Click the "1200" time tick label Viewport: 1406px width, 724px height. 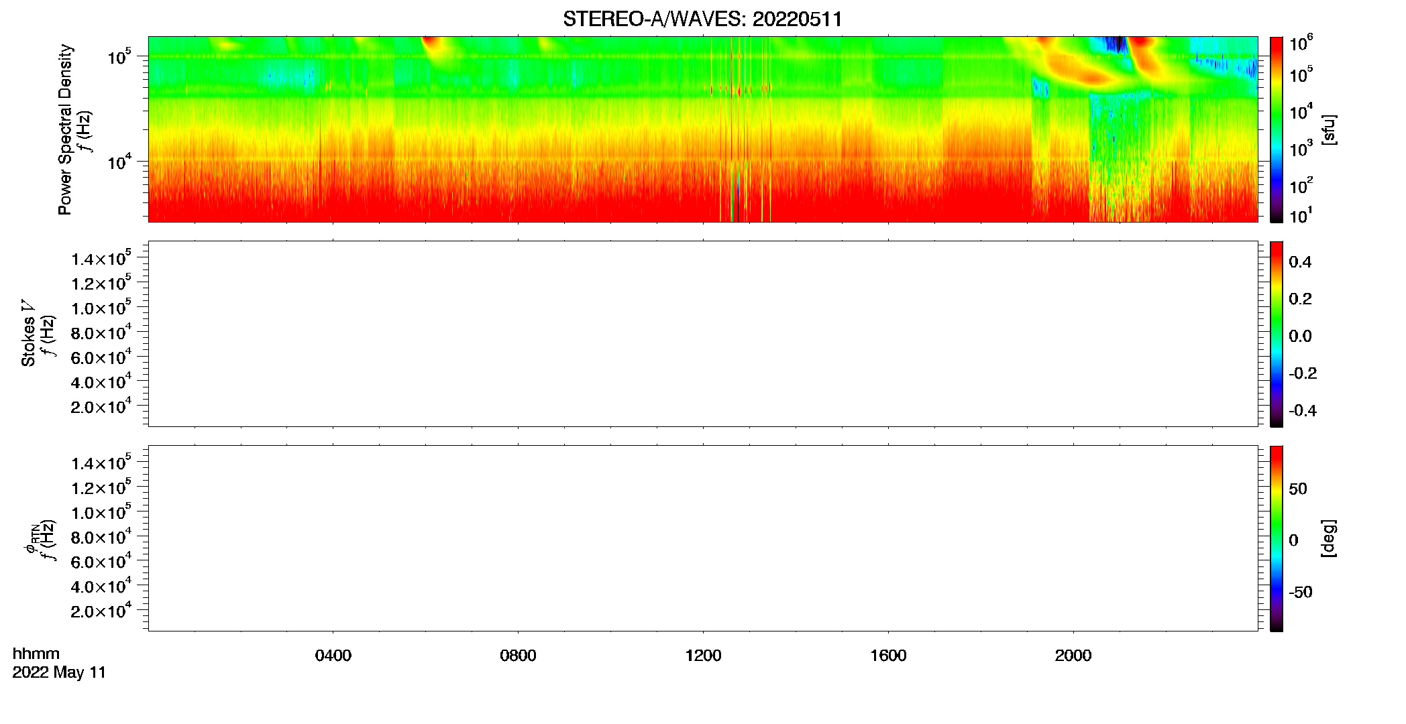(x=703, y=656)
